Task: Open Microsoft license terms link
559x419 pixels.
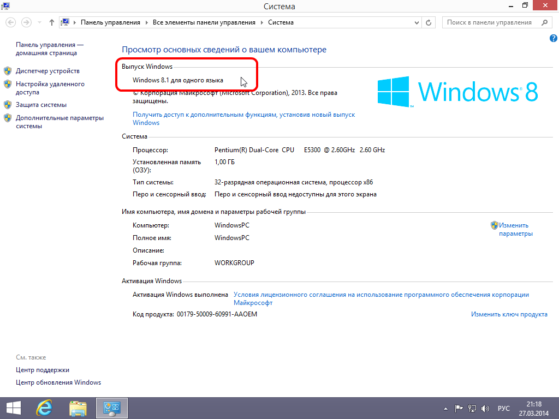Action: coord(381,298)
